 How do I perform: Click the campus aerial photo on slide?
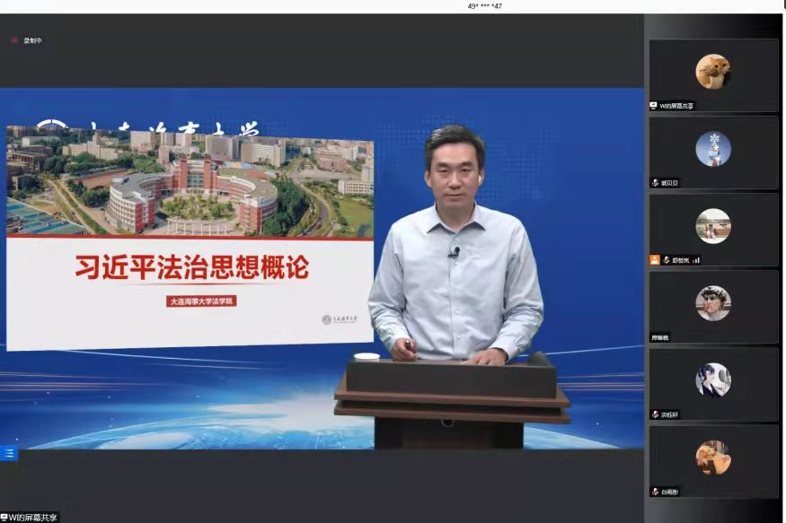(190, 182)
